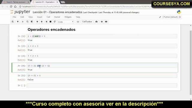Click code cell In [4] with and expression
Viewport: 192px width, 108px height.
(102, 66)
